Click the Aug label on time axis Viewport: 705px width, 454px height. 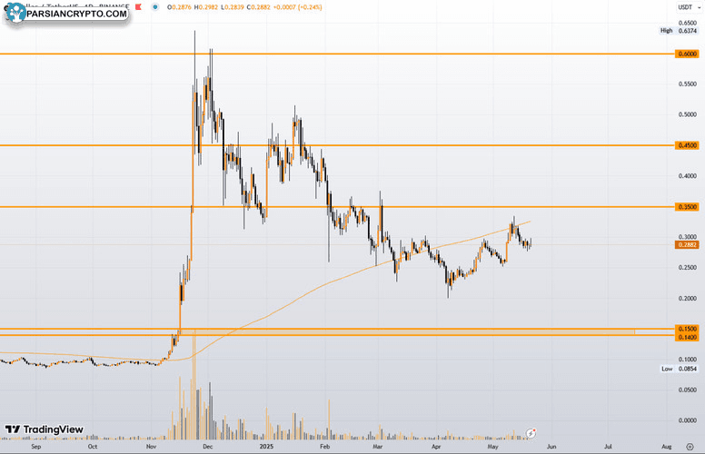click(x=667, y=447)
